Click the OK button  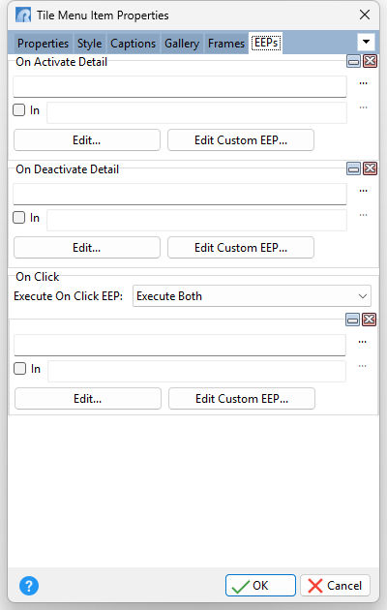(260, 586)
